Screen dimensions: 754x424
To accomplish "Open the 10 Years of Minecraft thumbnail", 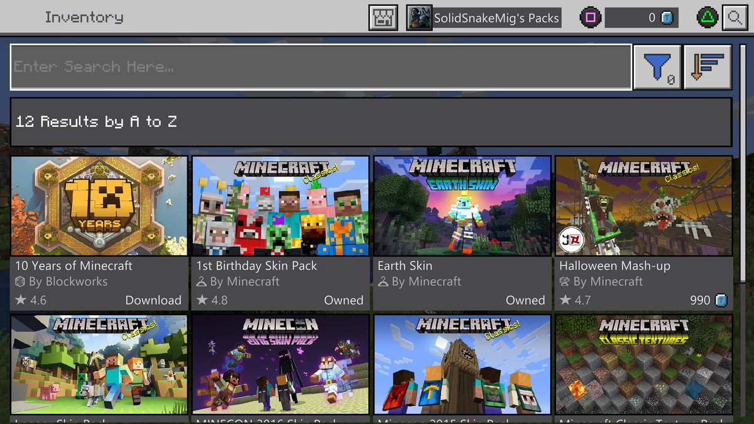I will click(x=99, y=206).
